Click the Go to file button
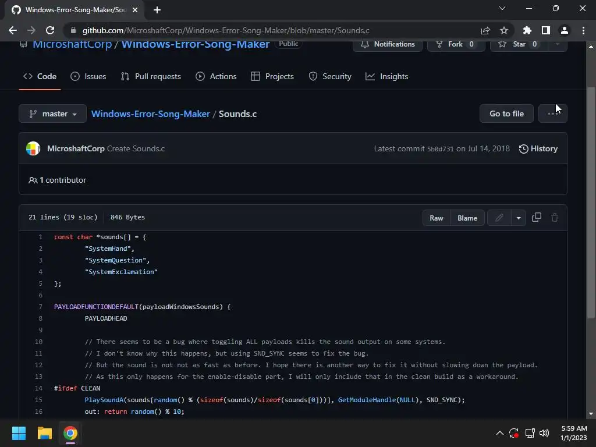The width and height of the screenshot is (596, 447). pyautogui.click(x=507, y=113)
